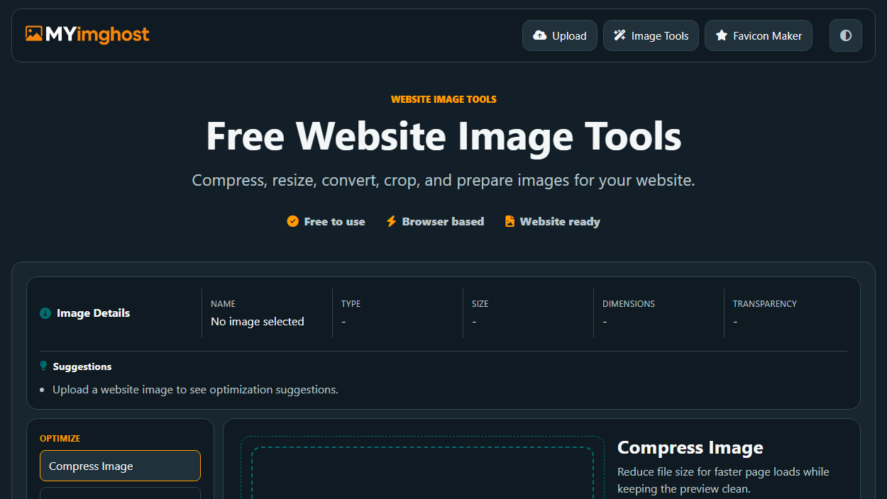Screen dimensions: 887x499
Task: Click the 'TYPE' column label
Action: click(x=351, y=304)
